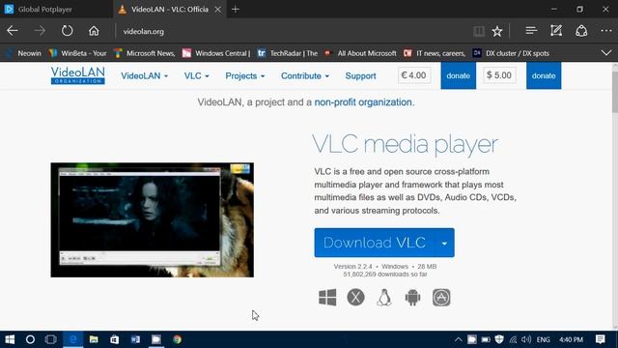Open the DX cluster / DX spots favorite
The width and height of the screenshot is (618, 348).
click(511, 53)
